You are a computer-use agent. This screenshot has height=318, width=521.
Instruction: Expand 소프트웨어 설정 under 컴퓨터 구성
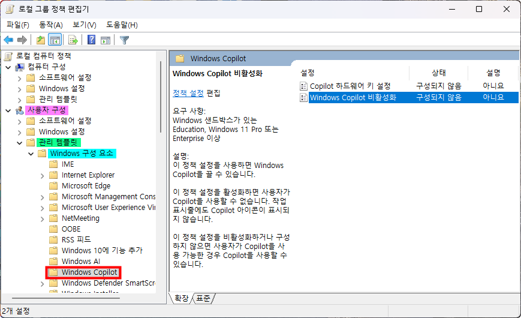tap(19, 78)
